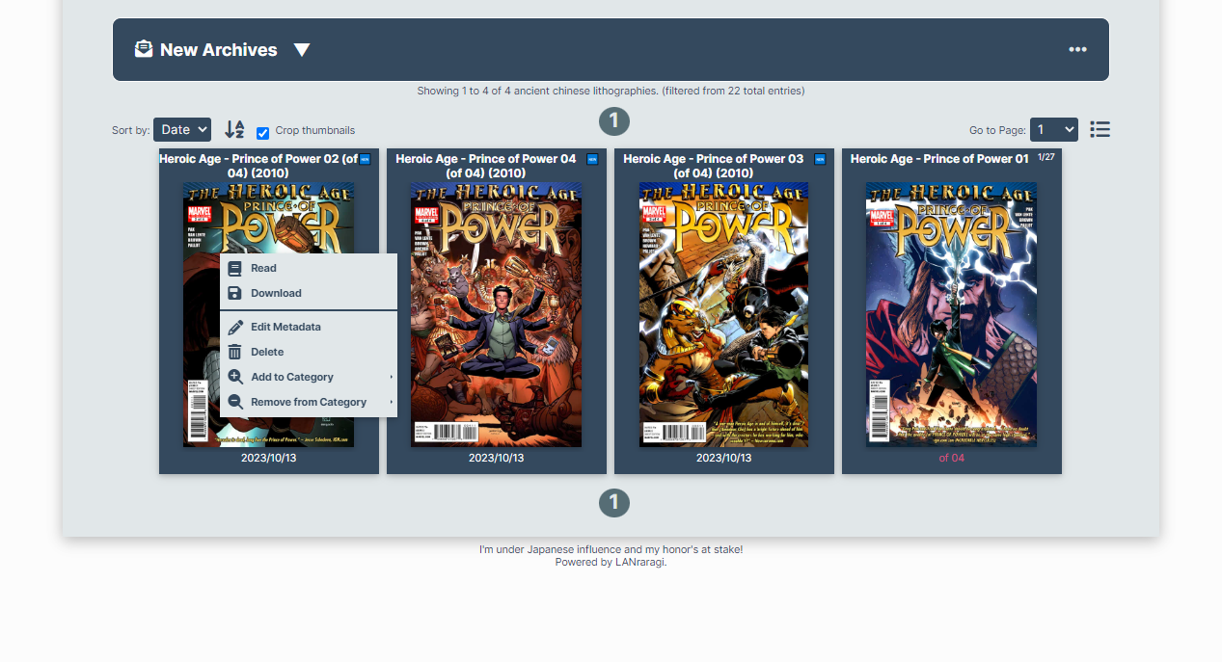
Task: Open the three-dots carousel options menu
Action: (1077, 50)
